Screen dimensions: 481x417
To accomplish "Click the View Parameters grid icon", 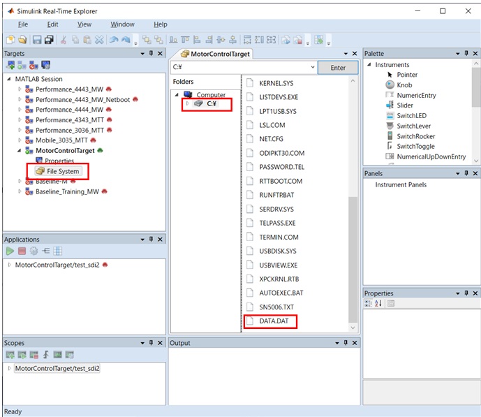I will 58,251.
